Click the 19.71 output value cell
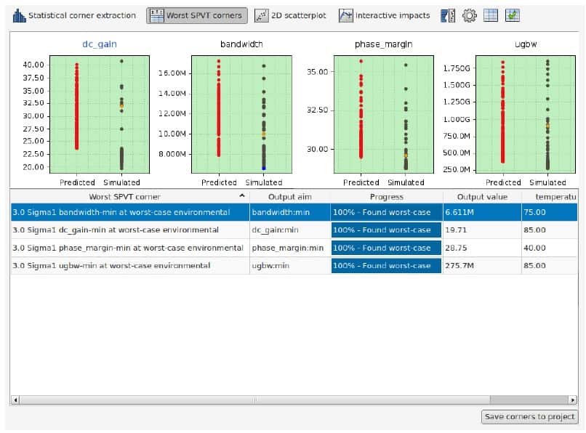The width and height of the screenshot is (586, 433). click(482, 230)
